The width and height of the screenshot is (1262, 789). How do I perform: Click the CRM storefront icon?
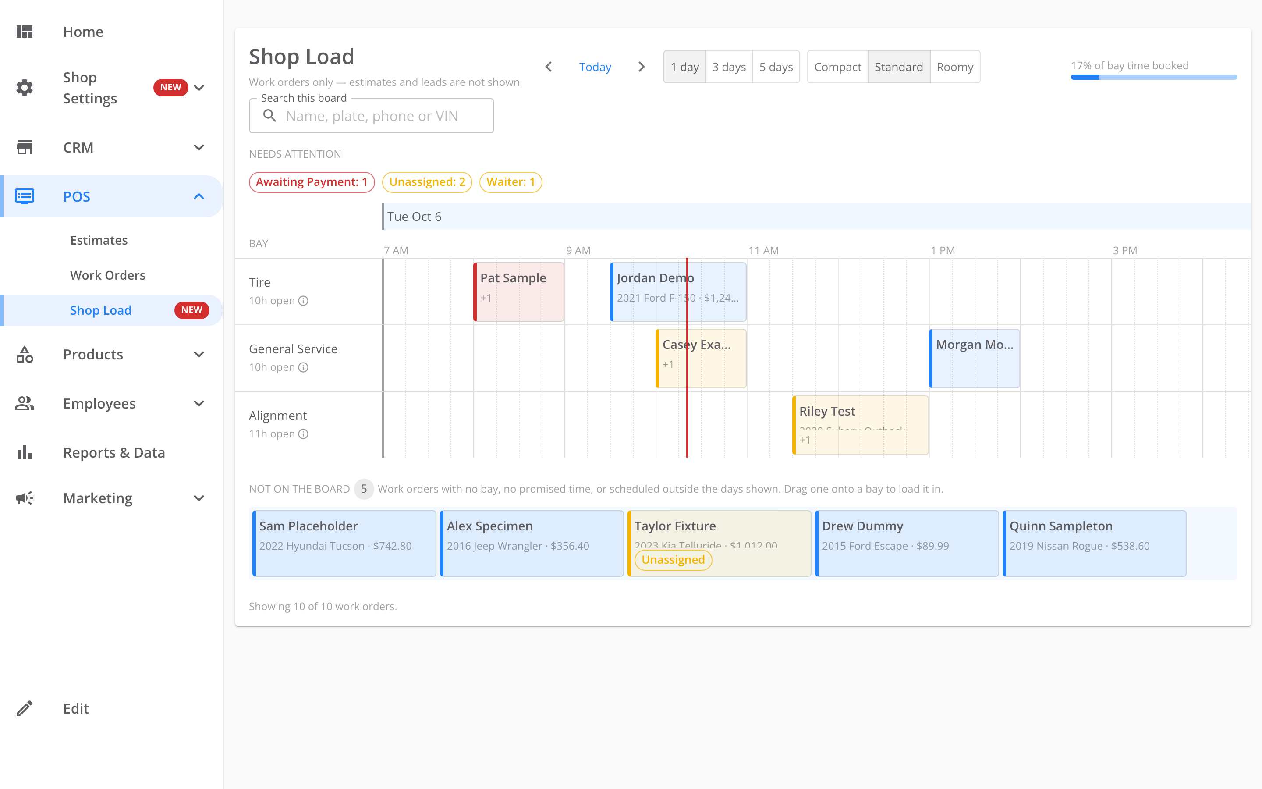pos(25,148)
